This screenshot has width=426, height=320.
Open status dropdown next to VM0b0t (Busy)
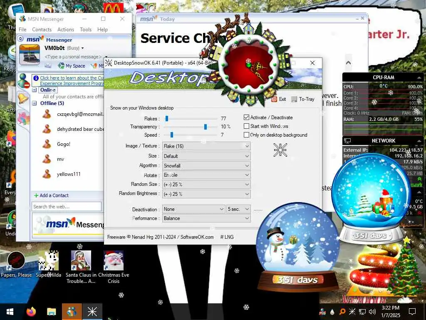tap(83, 48)
